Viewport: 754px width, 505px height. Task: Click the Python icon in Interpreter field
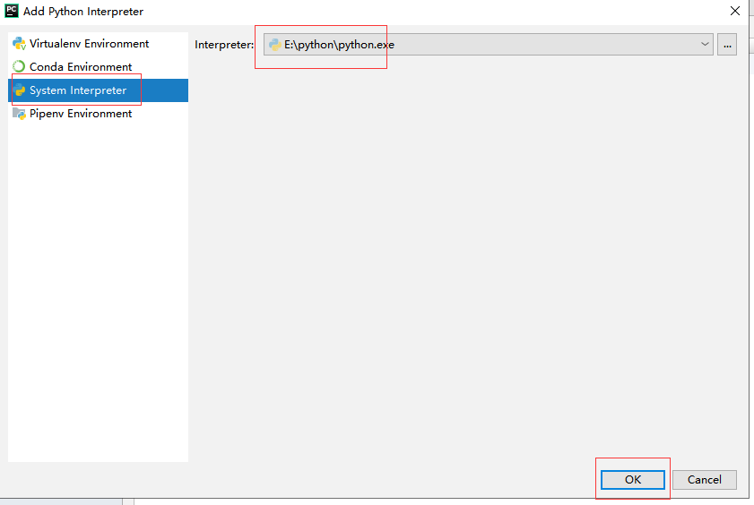point(274,45)
